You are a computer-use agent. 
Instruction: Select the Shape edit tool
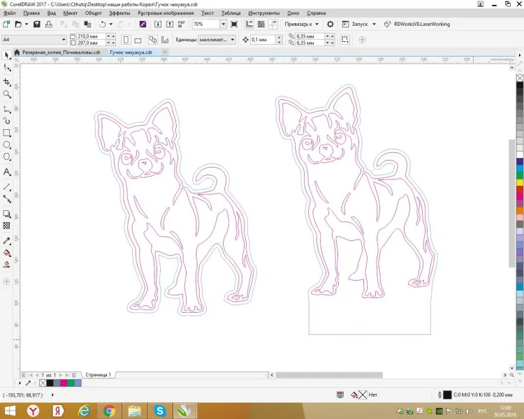click(7, 68)
